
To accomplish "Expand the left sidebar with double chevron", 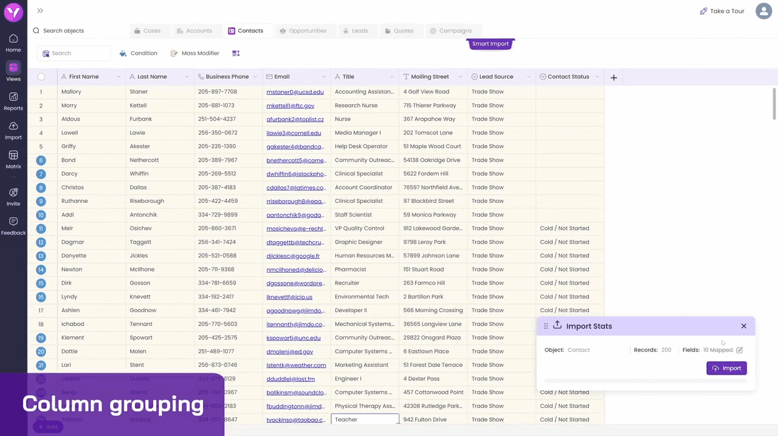I will pos(40,11).
